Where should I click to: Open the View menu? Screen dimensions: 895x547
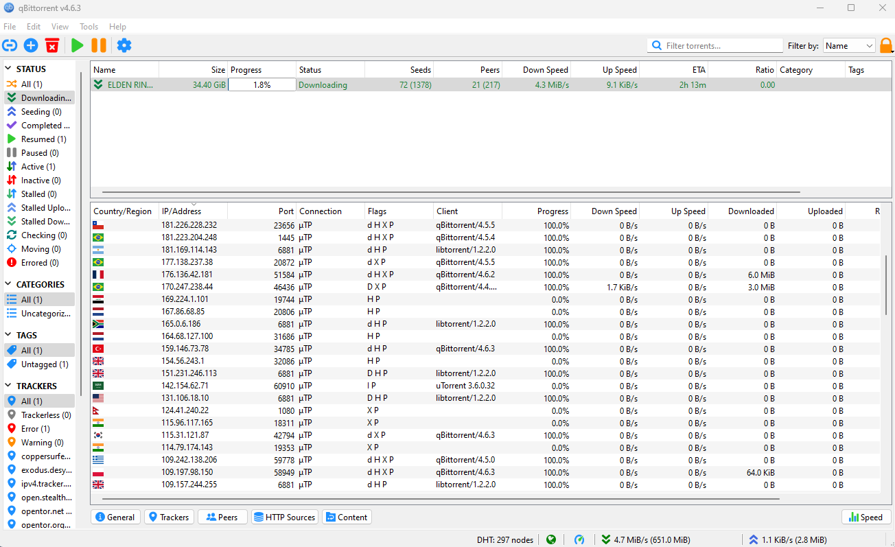tap(60, 27)
